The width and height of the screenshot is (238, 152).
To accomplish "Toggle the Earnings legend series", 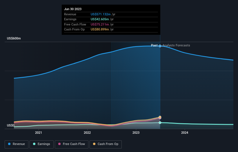I will pos(41,144).
